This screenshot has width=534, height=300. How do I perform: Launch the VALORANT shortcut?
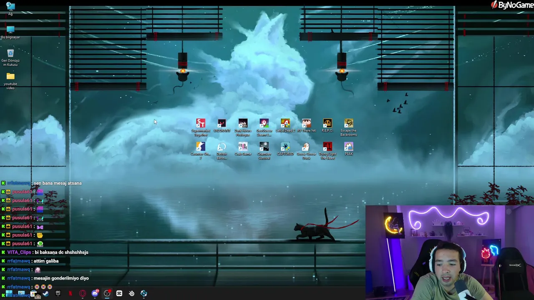(x=222, y=125)
